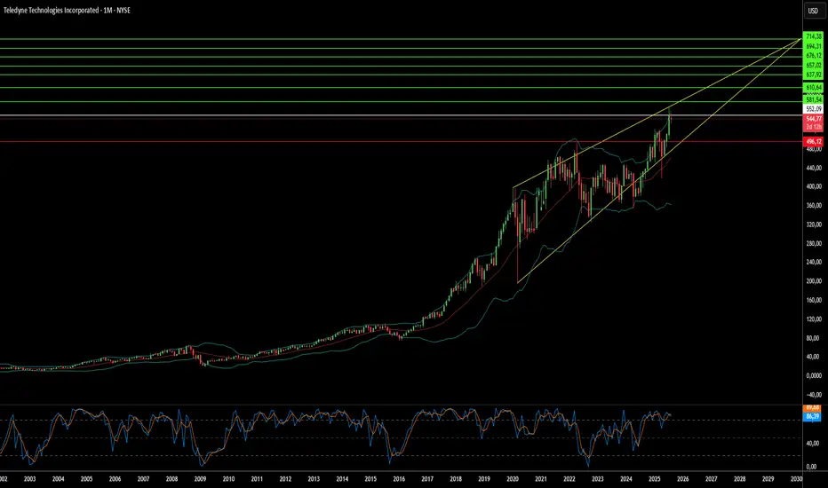The image size is (828, 488).
Task: Select the orange 89,68 oscillator value label
Action: point(811,407)
